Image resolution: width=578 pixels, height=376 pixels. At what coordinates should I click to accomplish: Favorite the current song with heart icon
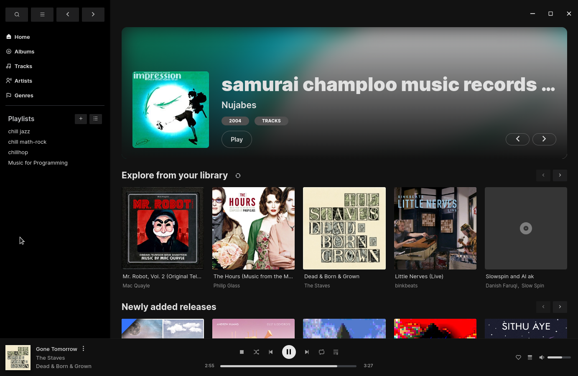tap(518, 357)
